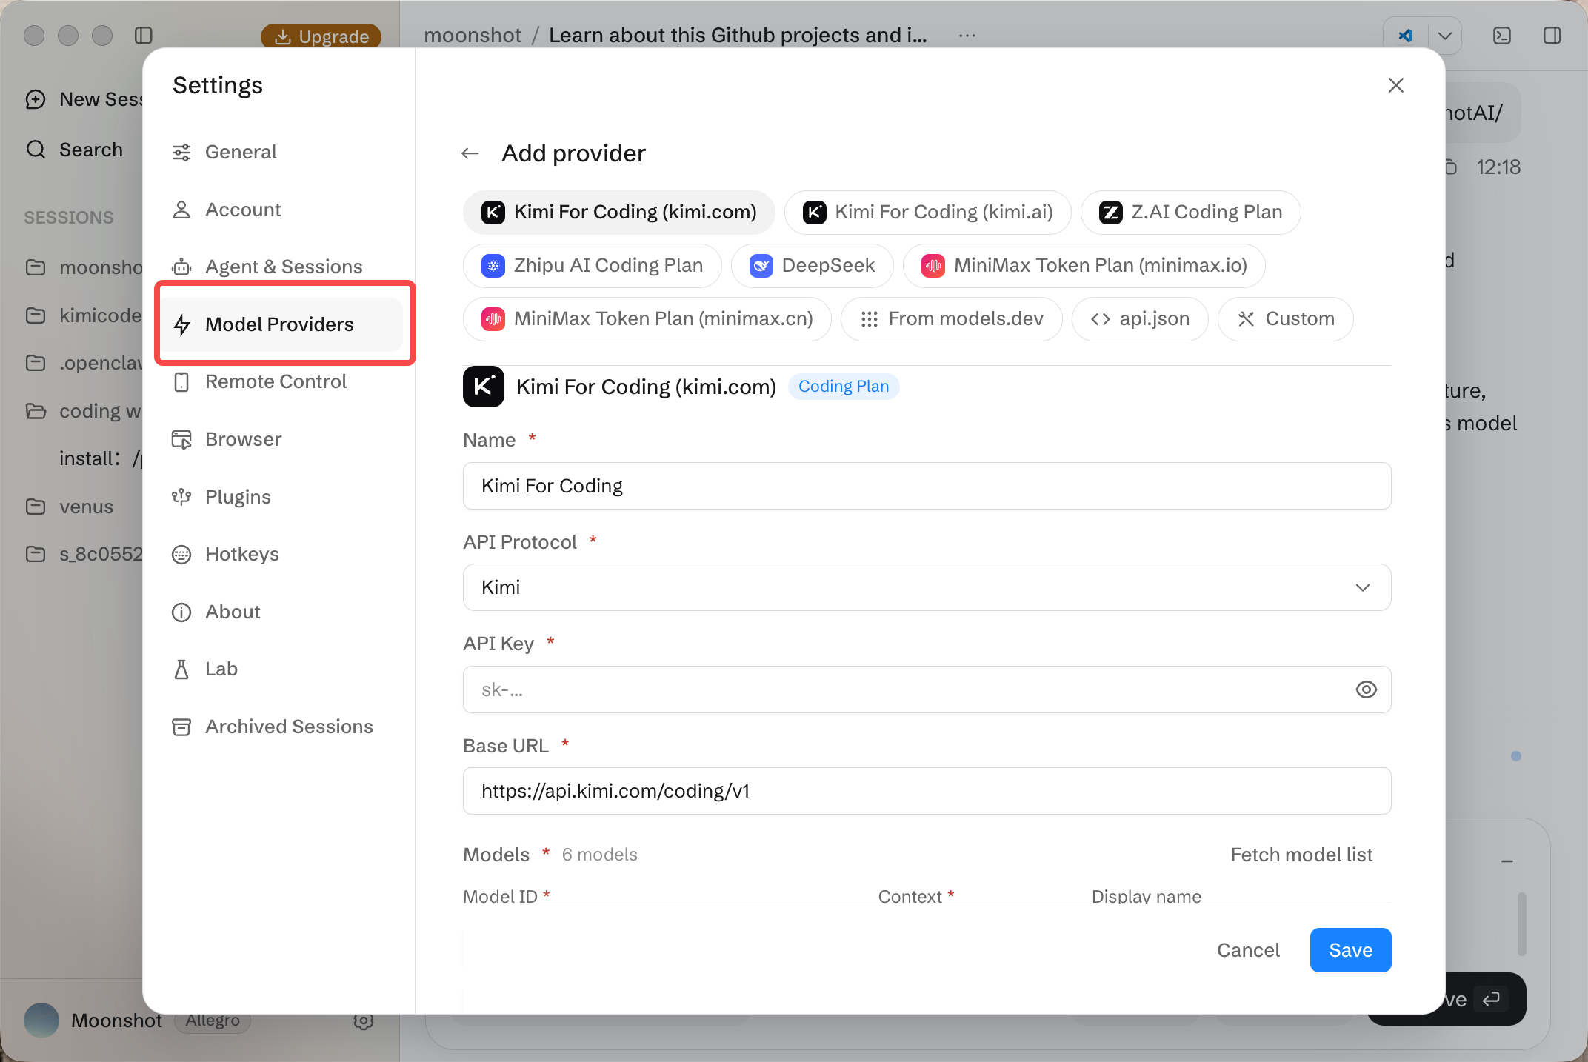Open the Lab section
The image size is (1588, 1062).
click(281, 669)
